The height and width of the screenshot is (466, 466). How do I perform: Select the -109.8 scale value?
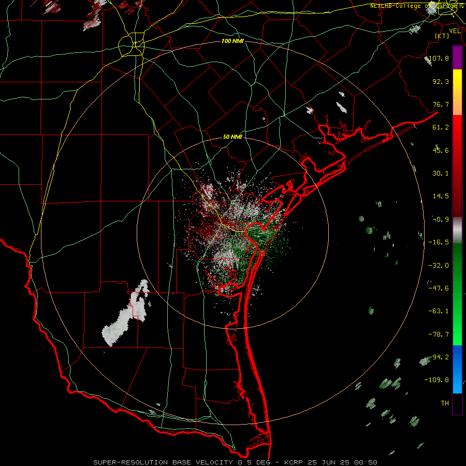click(x=437, y=380)
